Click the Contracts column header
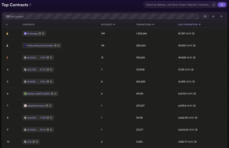229x148 pixels. click(29, 24)
